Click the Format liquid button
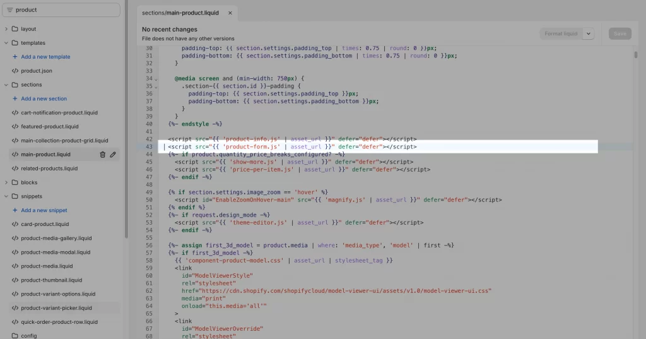This screenshot has height=339, width=646. [561, 34]
